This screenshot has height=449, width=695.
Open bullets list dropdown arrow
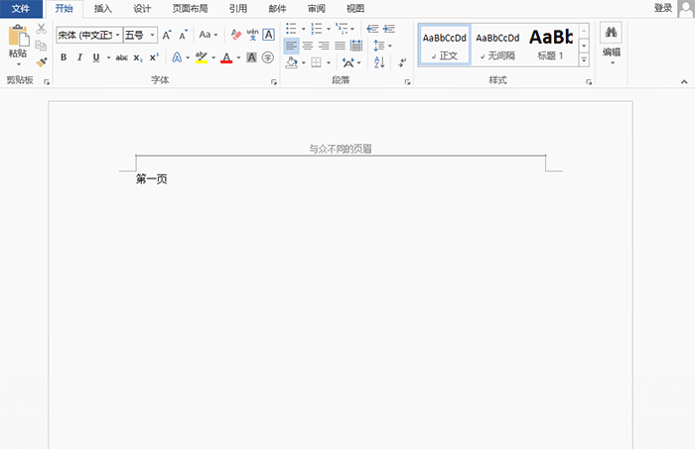coord(304,29)
